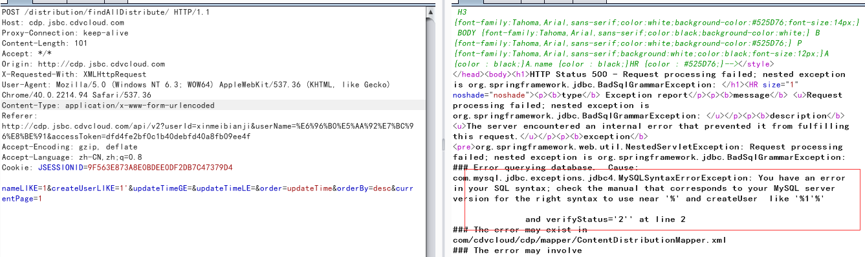Click the Referer: header label
This screenshot has width=865, height=257.
(19, 116)
